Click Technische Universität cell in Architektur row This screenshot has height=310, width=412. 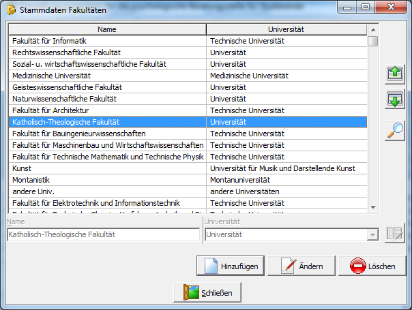click(x=286, y=110)
